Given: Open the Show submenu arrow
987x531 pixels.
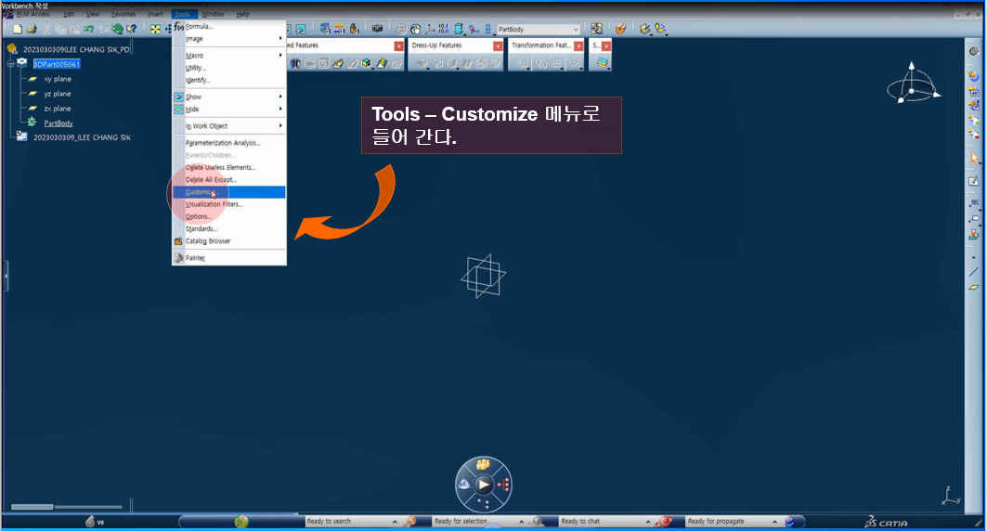Looking at the screenshot, I should point(280,97).
